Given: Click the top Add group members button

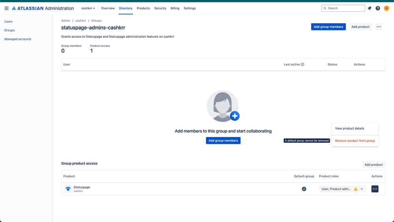Looking at the screenshot, I should (x=329, y=27).
